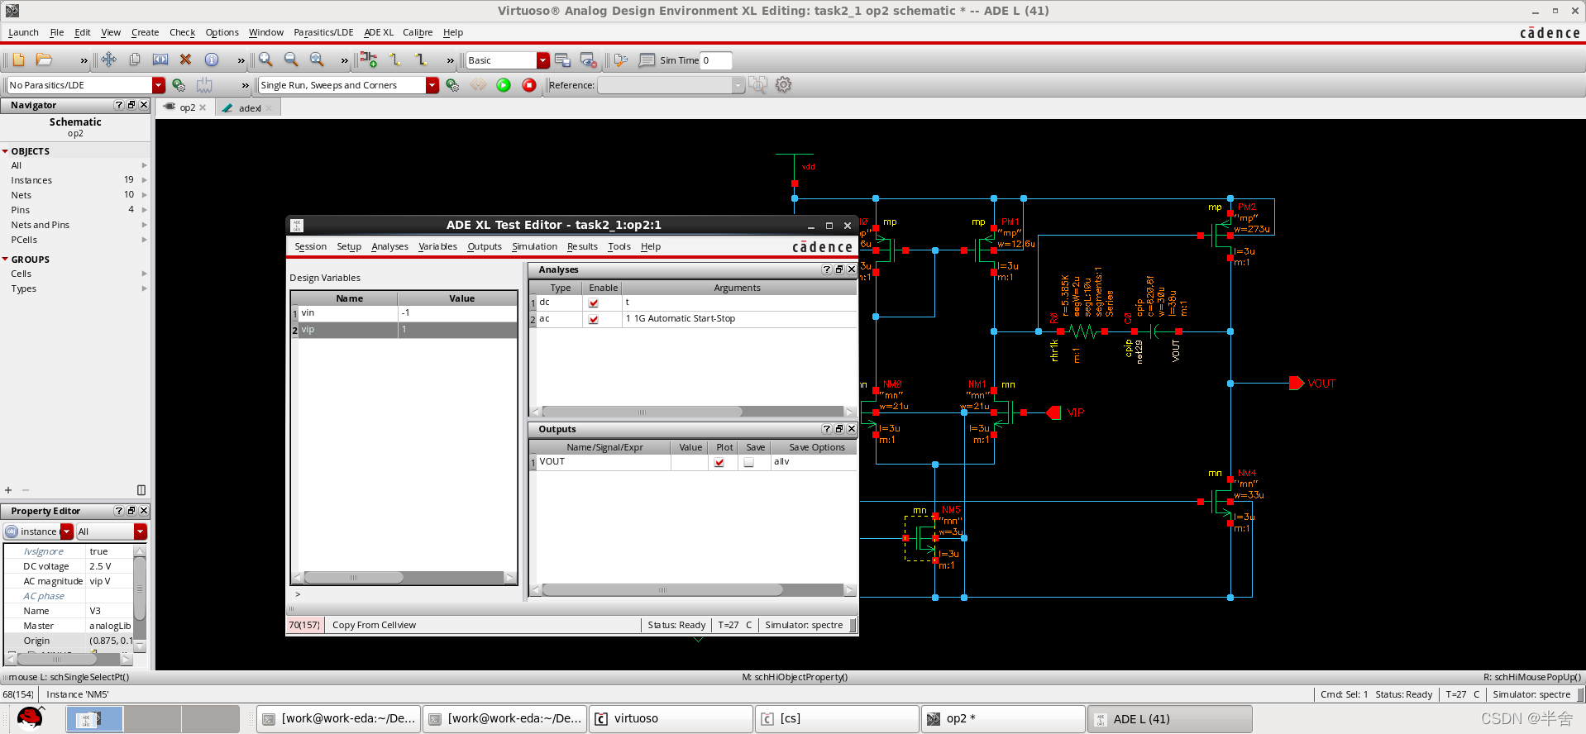This screenshot has height=734, width=1586.
Task: Toggle the dc analysis Enable checkbox
Action: [x=593, y=303]
